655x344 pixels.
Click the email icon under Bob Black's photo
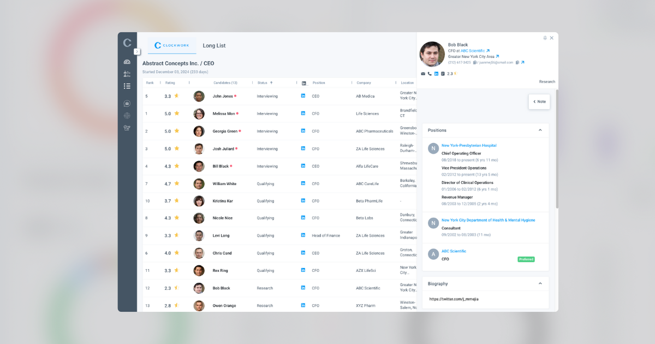coord(423,74)
